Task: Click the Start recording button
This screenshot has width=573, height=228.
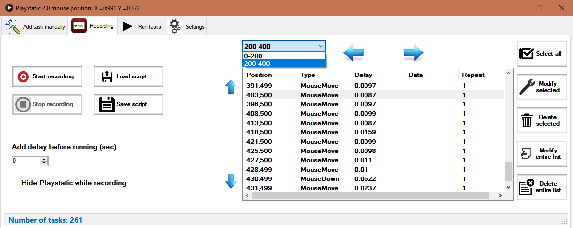Action: 47,76
